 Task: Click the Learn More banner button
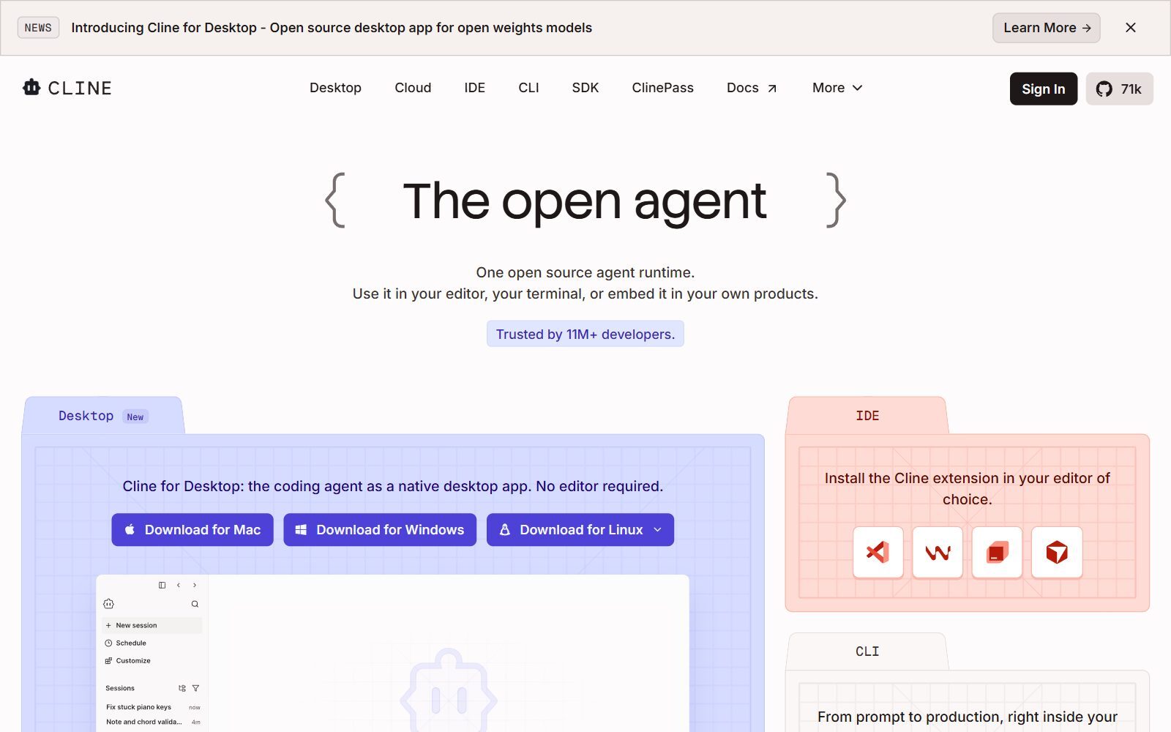(1046, 28)
